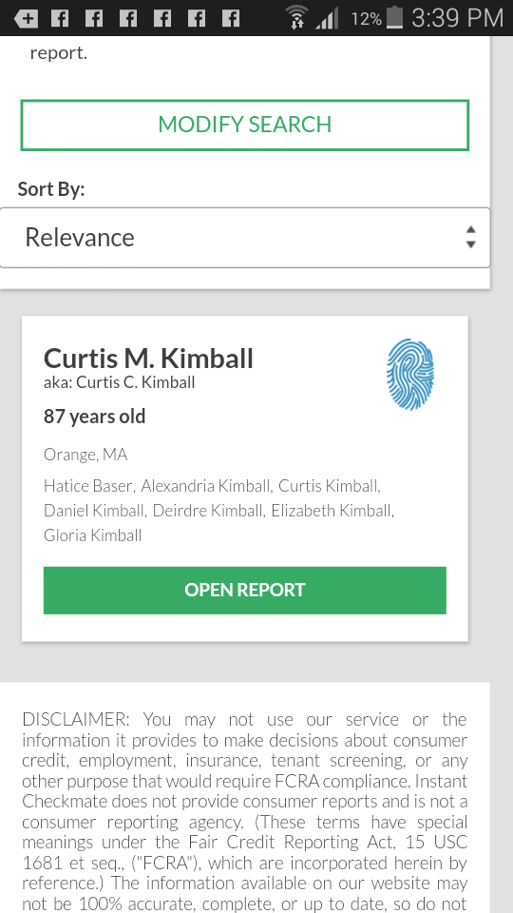
Task: Tap the Wi-Fi status icon
Action: pos(297,17)
